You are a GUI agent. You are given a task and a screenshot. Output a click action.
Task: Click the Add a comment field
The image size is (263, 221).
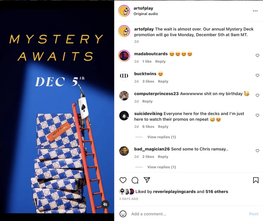[188, 214]
